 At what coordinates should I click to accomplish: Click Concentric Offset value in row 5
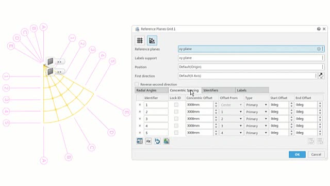click(200, 133)
